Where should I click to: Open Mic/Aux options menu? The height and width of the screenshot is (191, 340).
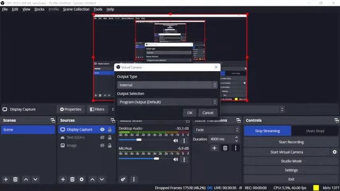(x=184, y=160)
